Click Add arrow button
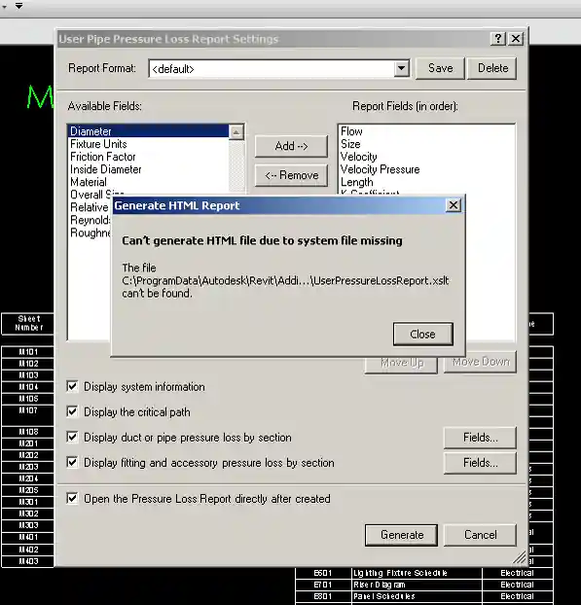This screenshot has height=605, width=581. tap(291, 146)
